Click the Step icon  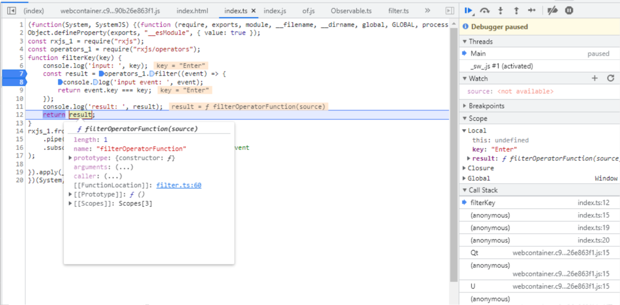(532, 11)
